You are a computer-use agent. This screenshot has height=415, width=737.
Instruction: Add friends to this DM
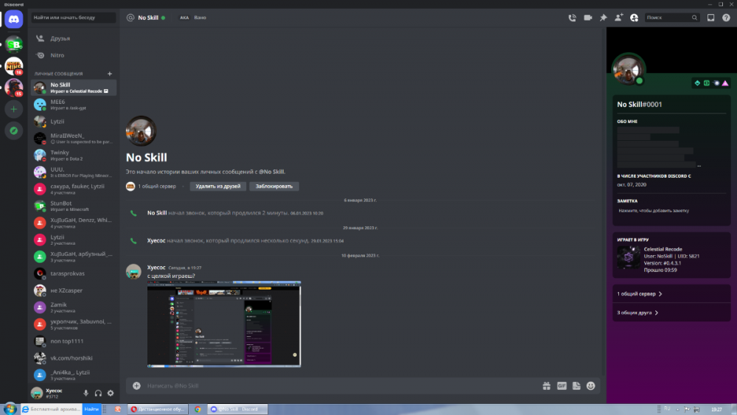[x=618, y=18]
